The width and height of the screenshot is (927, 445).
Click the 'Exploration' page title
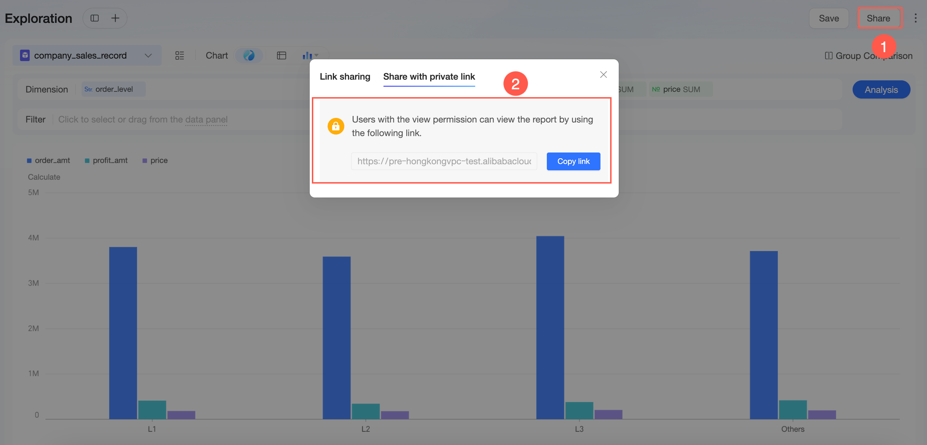click(39, 18)
